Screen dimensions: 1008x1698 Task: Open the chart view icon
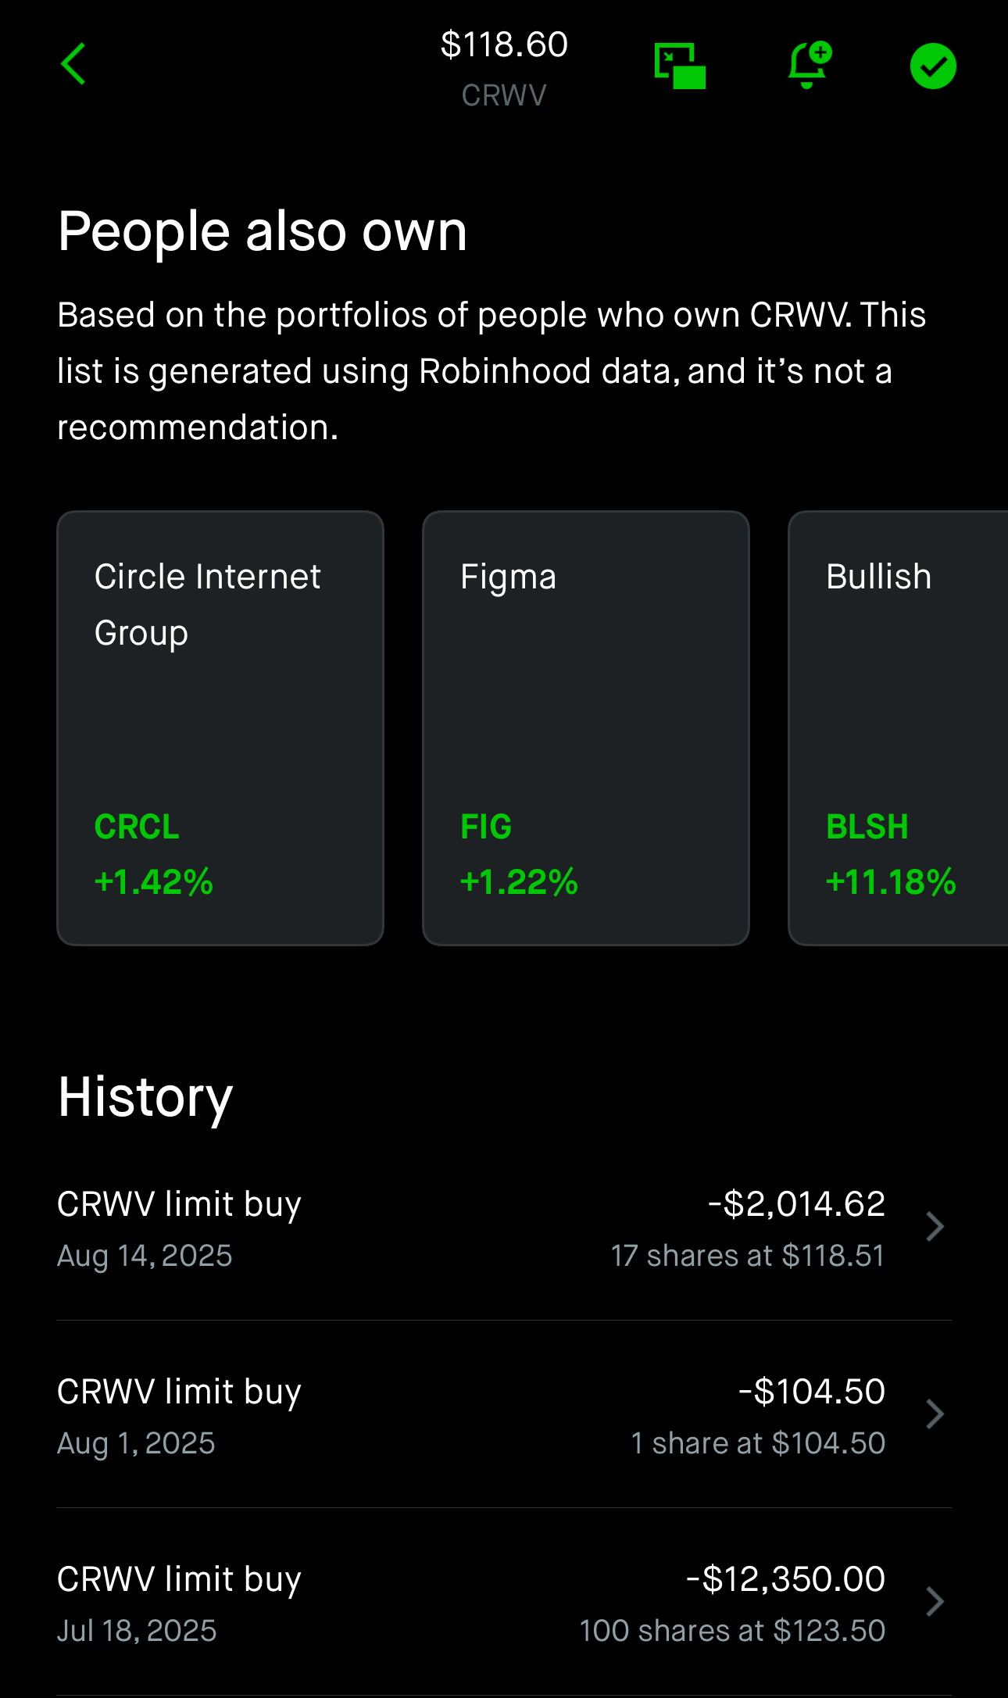(x=680, y=66)
